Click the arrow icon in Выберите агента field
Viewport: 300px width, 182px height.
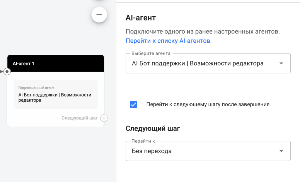(281, 63)
